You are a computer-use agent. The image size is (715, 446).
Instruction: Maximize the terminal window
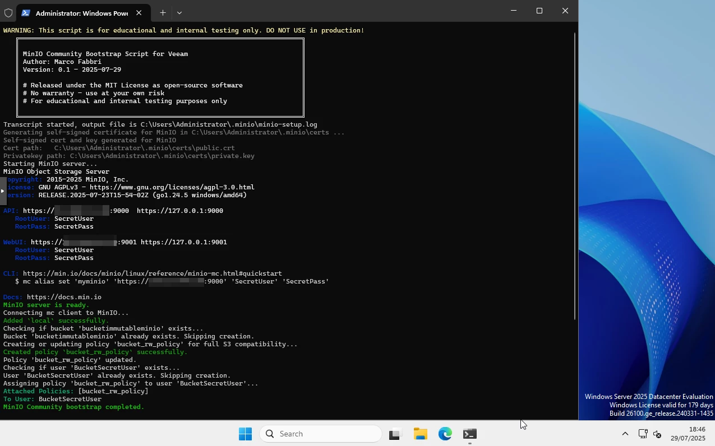coord(539,11)
